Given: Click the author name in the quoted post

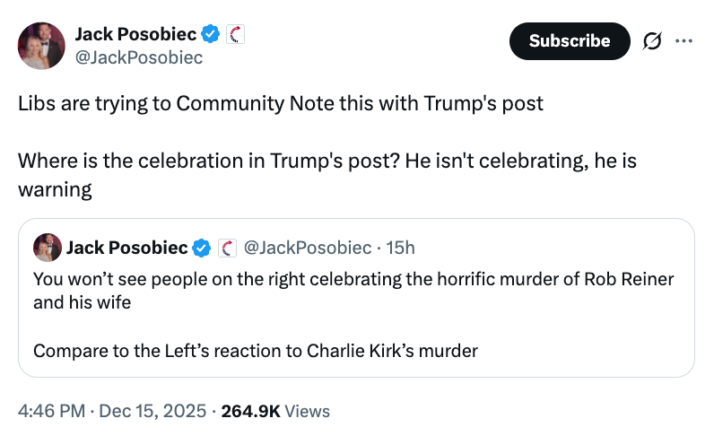Looking at the screenshot, I should pyautogui.click(x=126, y=247).
